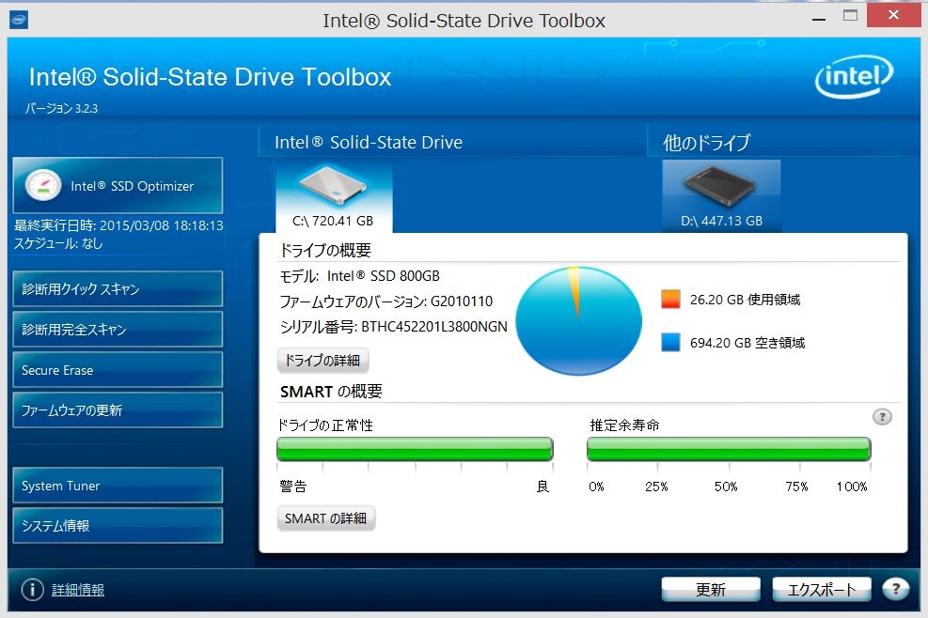Open help with bottom-right question mark icon
The width and height of the screenshot is (928, 618).
895,589
